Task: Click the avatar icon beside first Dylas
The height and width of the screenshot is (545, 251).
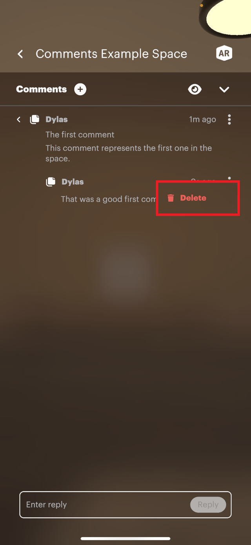Action: click(35, 119)
